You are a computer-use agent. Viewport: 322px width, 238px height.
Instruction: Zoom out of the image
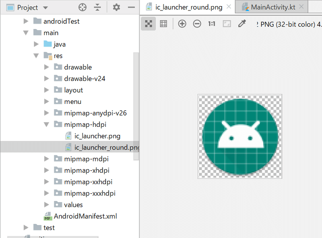coord(197,24)
